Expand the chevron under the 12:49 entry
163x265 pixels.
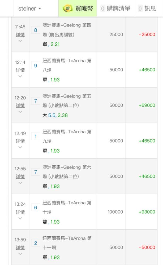point(20,147)
